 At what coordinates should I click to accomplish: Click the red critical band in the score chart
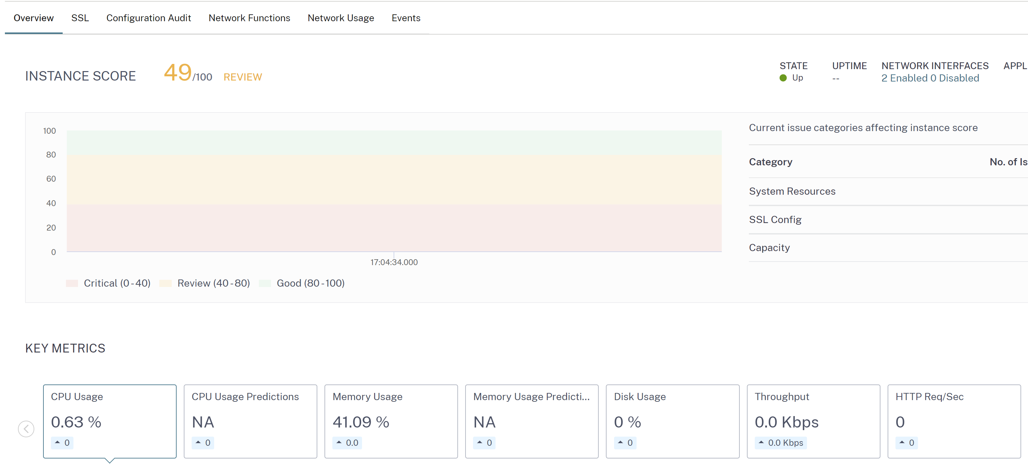pos(394,228)
